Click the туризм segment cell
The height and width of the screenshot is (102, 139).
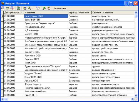pos(113,66)
